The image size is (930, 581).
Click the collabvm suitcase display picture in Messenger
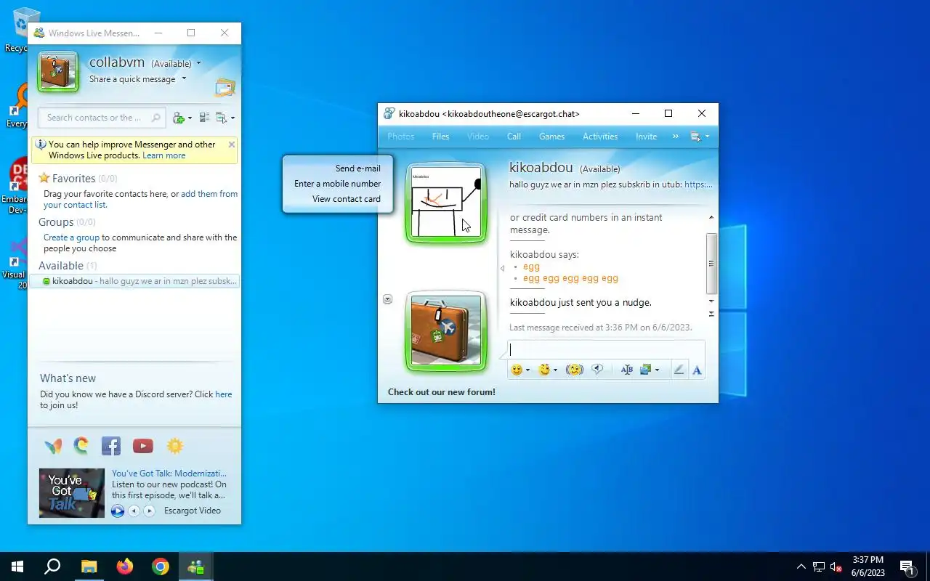pos(58,72)
